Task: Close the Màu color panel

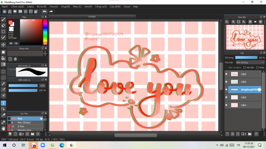Action: (46, 17)
